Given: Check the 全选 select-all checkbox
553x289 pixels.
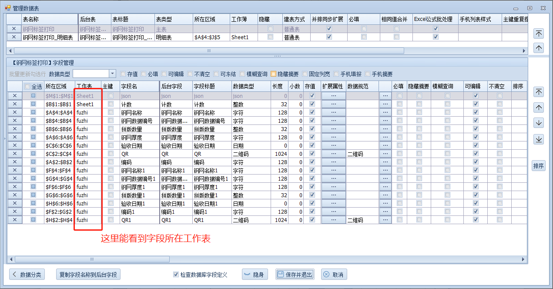Looking at the screenshot, I should (x=27, y=86).
